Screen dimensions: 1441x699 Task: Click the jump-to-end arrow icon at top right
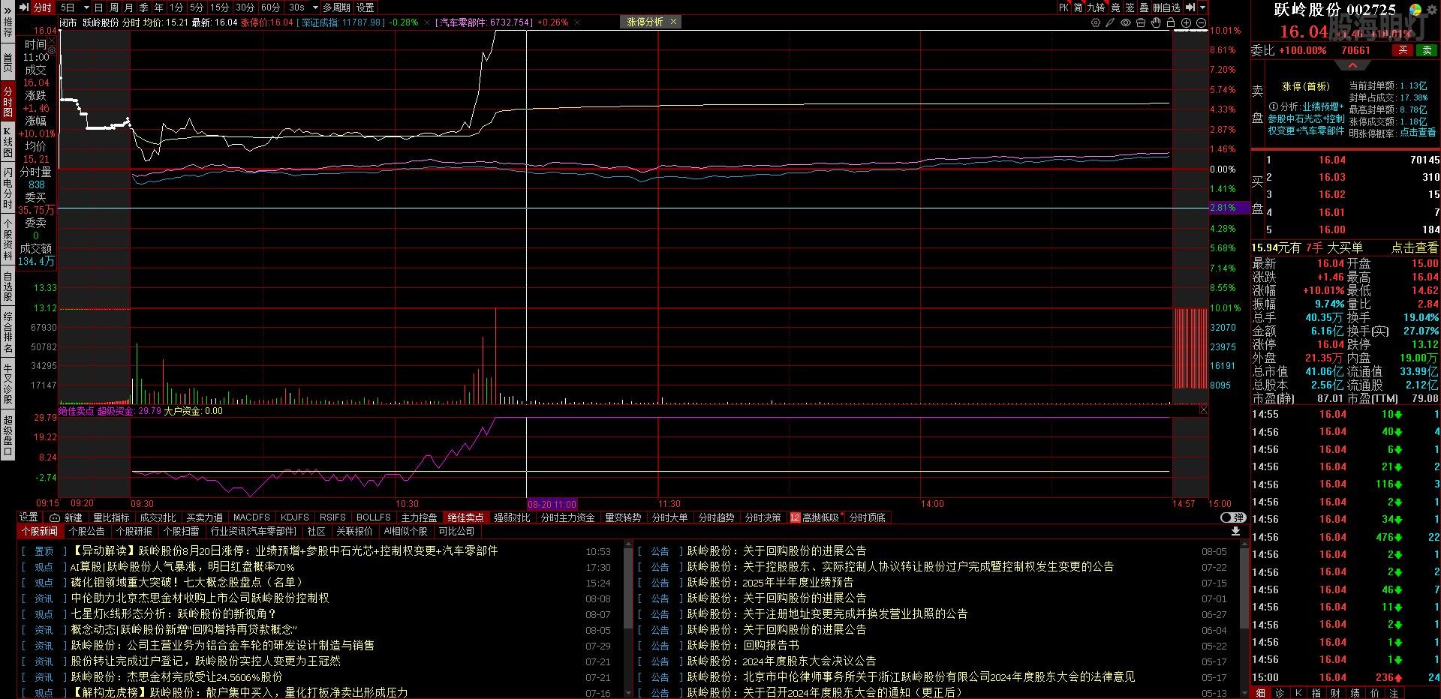tap(1190, 7)
